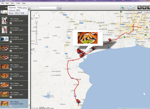Click the Search map input field
Image resolution: width=150 pixels, height=109 pixels.
(x=44, y=8)
